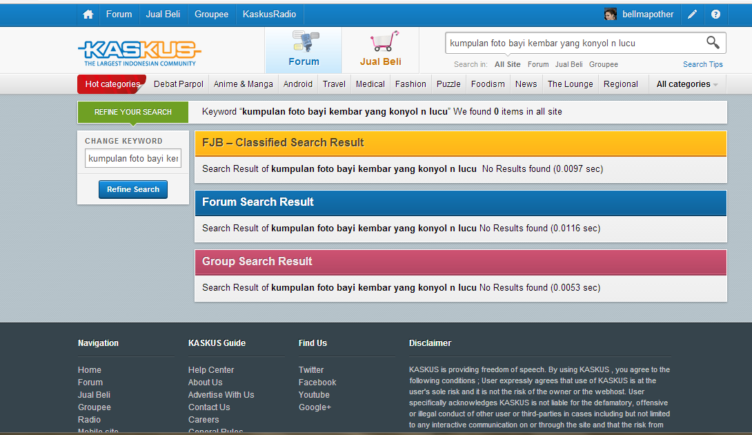Open the News category

[x=526, y=84]
